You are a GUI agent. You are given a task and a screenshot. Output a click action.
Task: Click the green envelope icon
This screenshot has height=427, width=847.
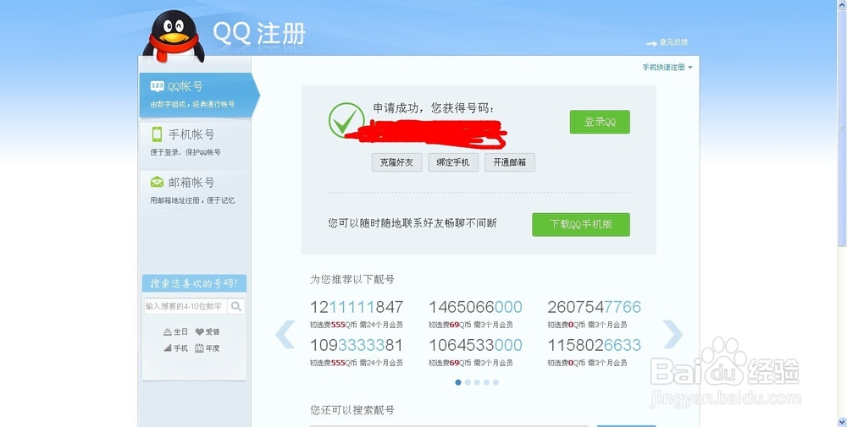tap(157, 183)
